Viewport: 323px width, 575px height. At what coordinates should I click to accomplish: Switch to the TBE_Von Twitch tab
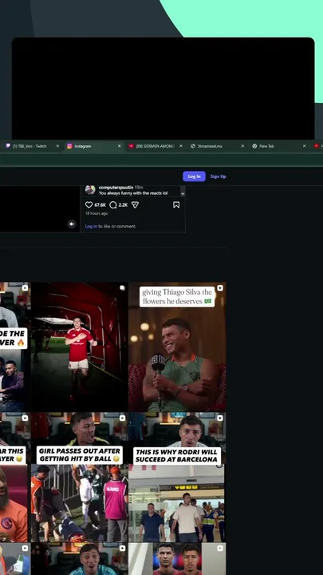32,146
